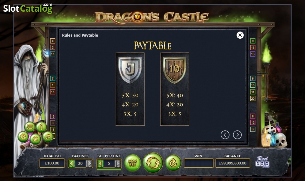305x181 pixels.
Task: Increase bet per line value
Action: [118, 163]
